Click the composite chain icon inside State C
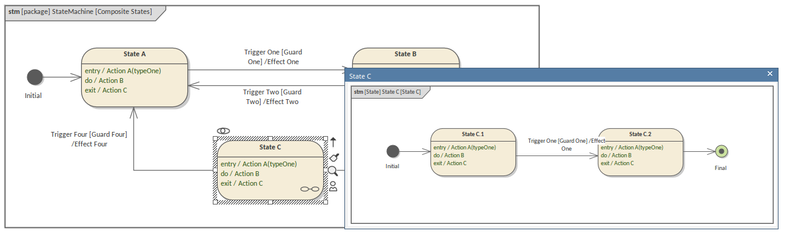 pyautogui.click(x=309, y=189)
